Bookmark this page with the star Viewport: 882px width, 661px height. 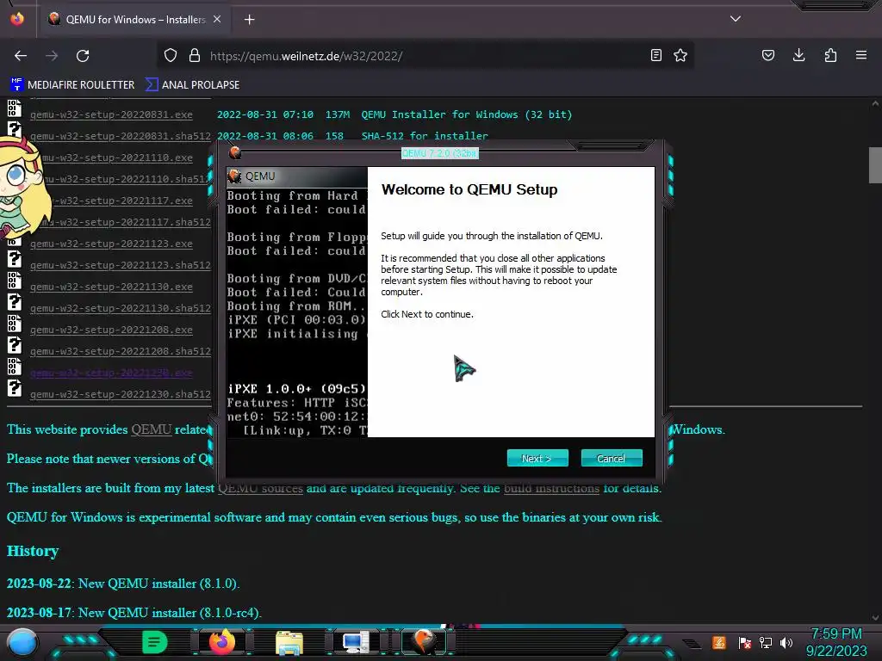(680, 55)
